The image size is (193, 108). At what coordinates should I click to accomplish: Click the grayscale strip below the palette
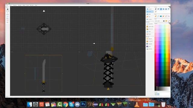tap(163, 89)
